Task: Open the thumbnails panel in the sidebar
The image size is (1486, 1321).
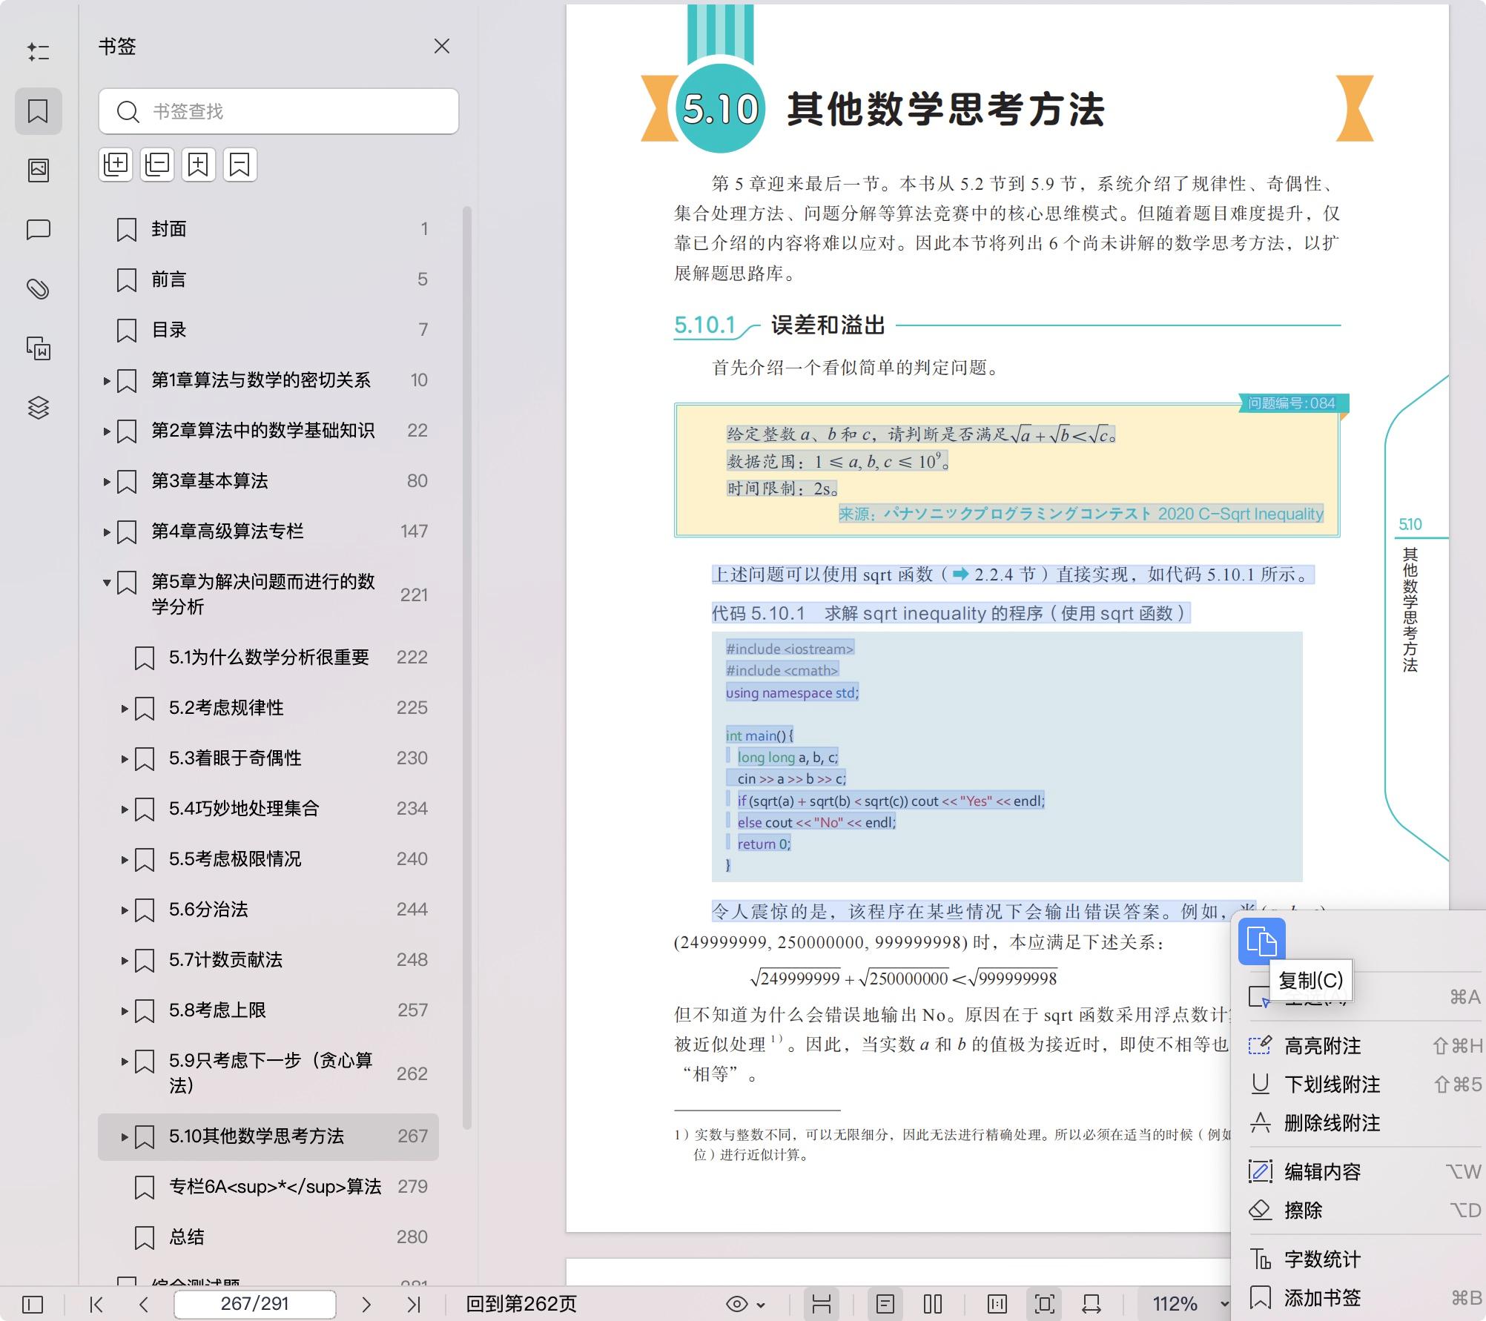Action: coord(39,169)
